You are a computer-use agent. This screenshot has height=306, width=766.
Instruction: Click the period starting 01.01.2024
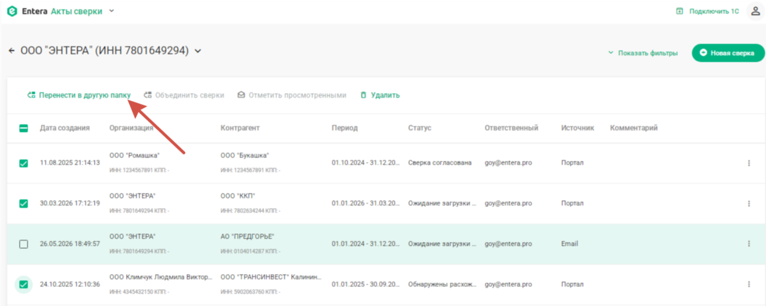coord(366,244)
